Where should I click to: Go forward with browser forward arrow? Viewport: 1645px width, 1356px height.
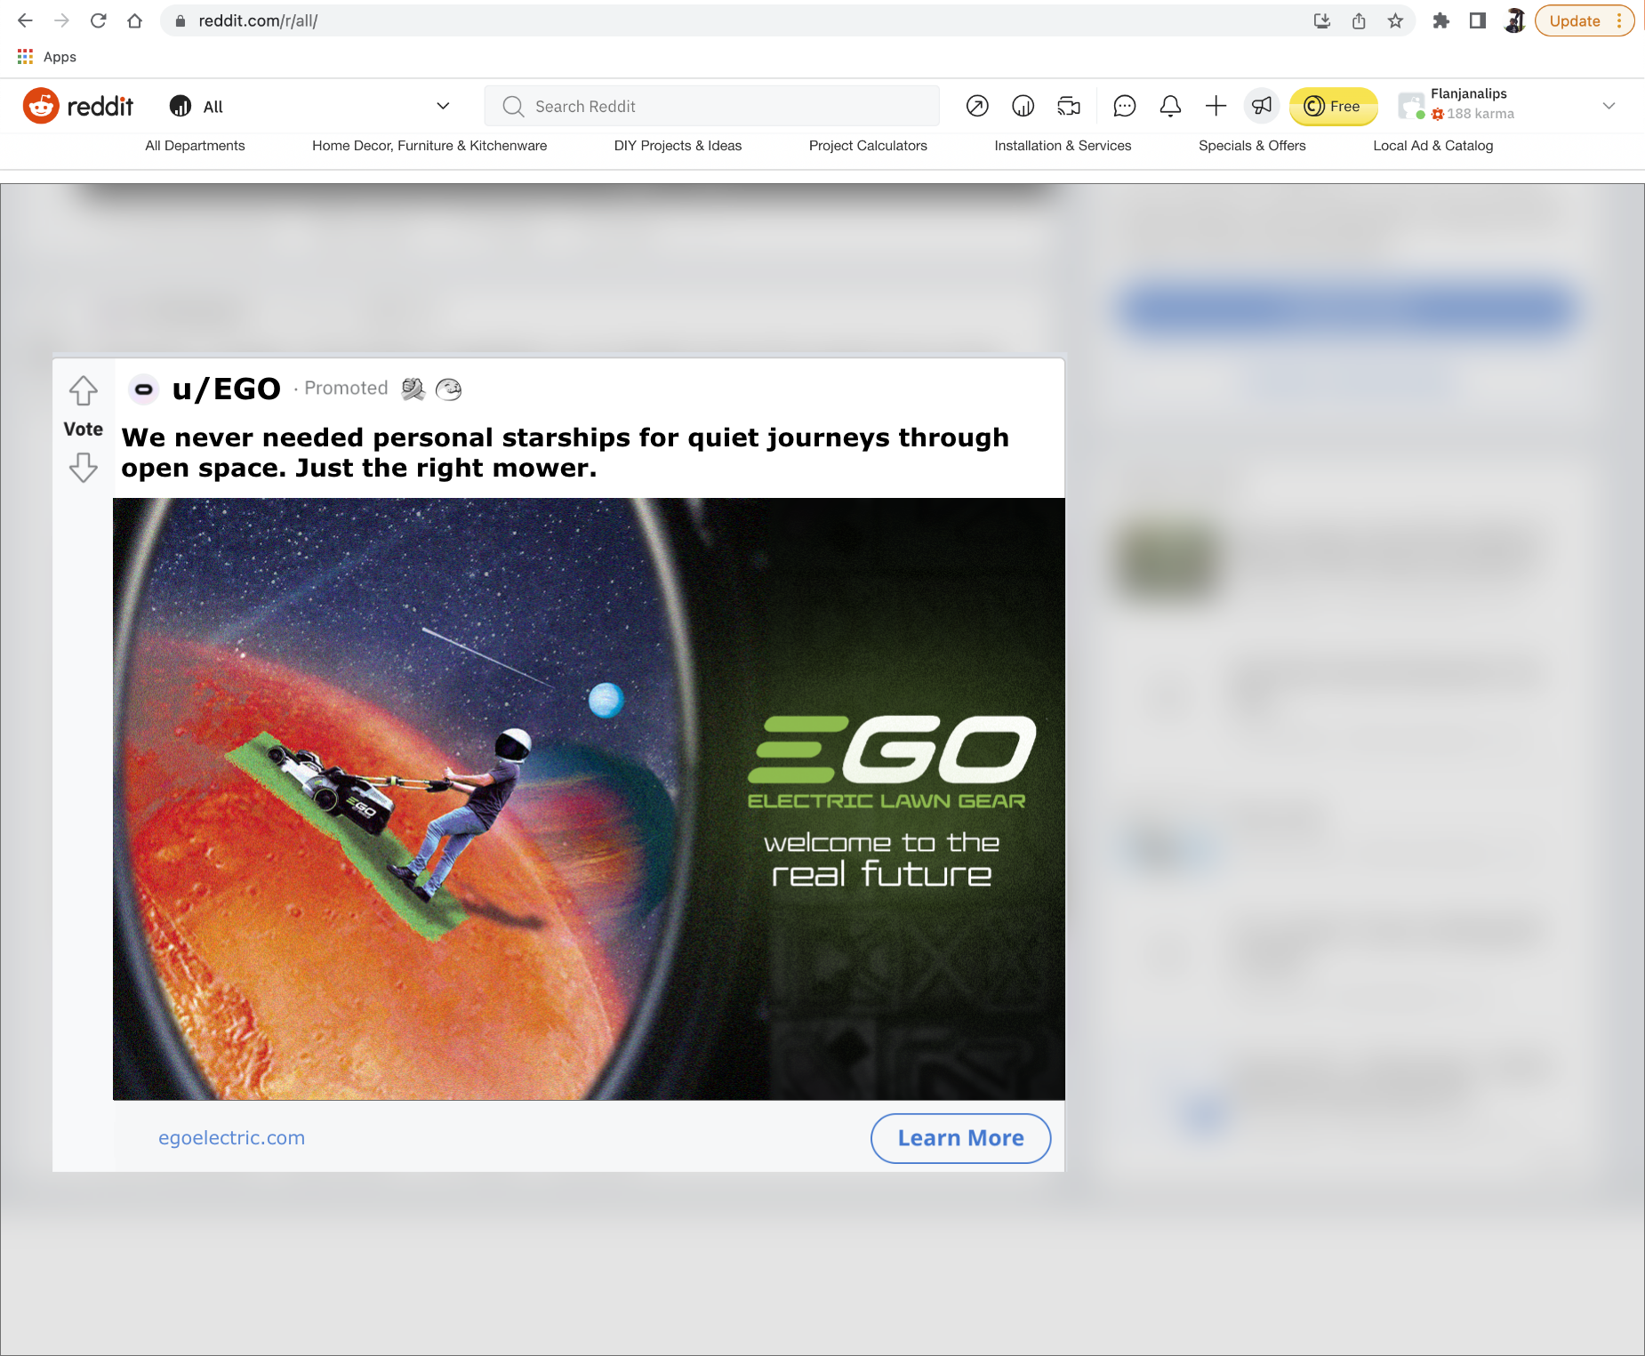(x=61, y=20)
